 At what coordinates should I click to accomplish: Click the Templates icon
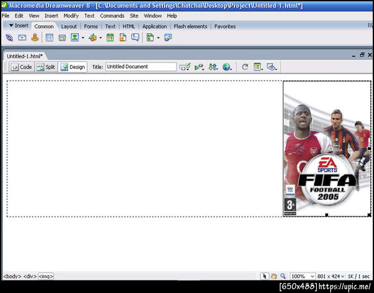tap(150, 37)
